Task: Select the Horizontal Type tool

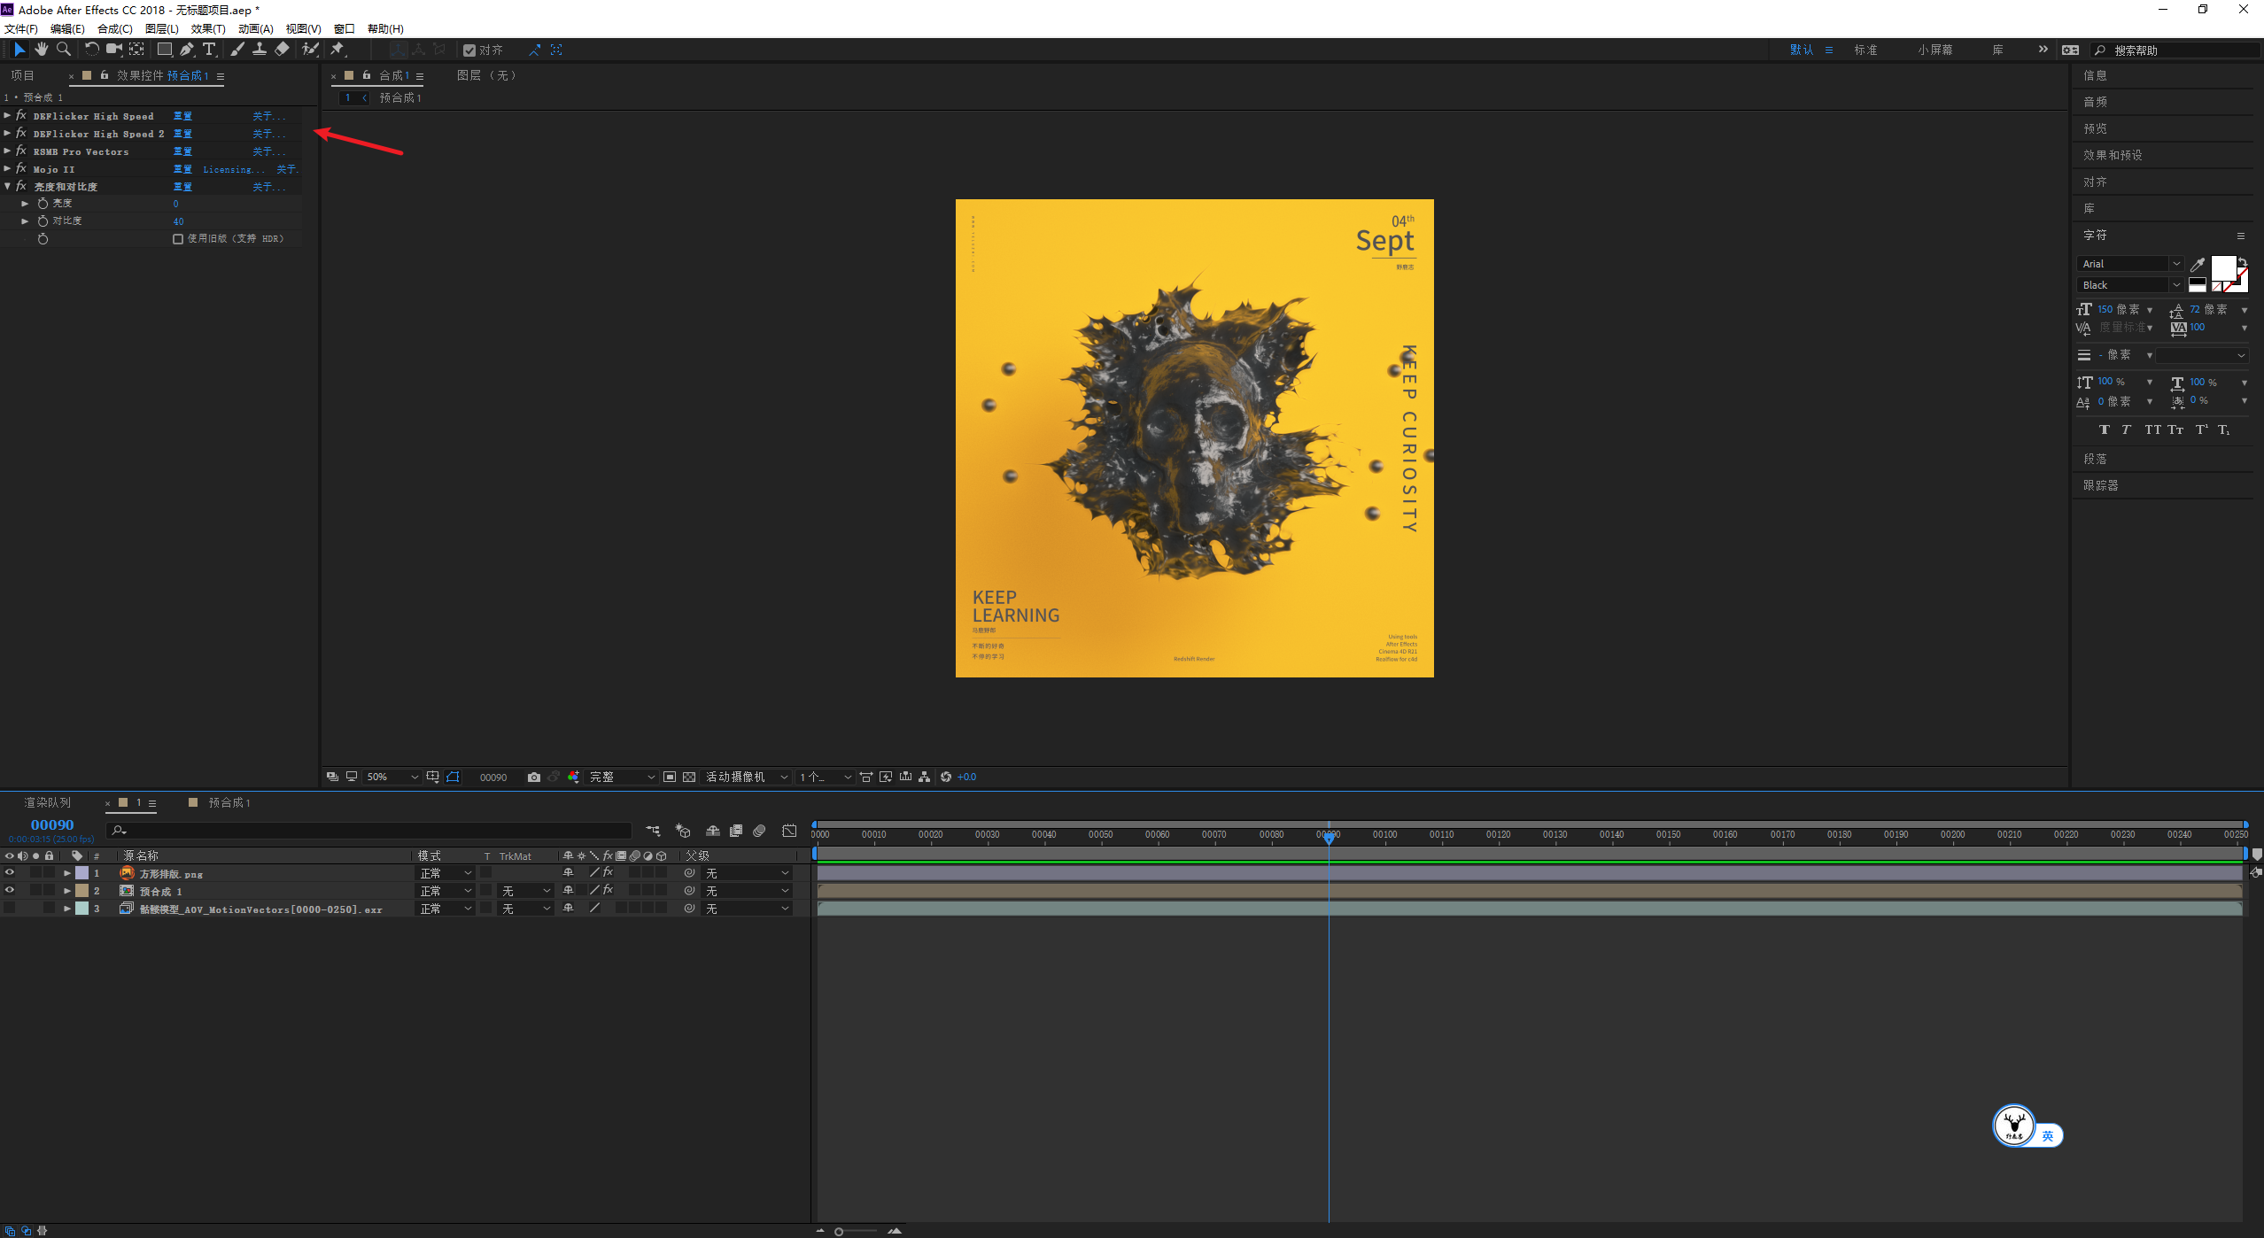Action: (209, 50)
